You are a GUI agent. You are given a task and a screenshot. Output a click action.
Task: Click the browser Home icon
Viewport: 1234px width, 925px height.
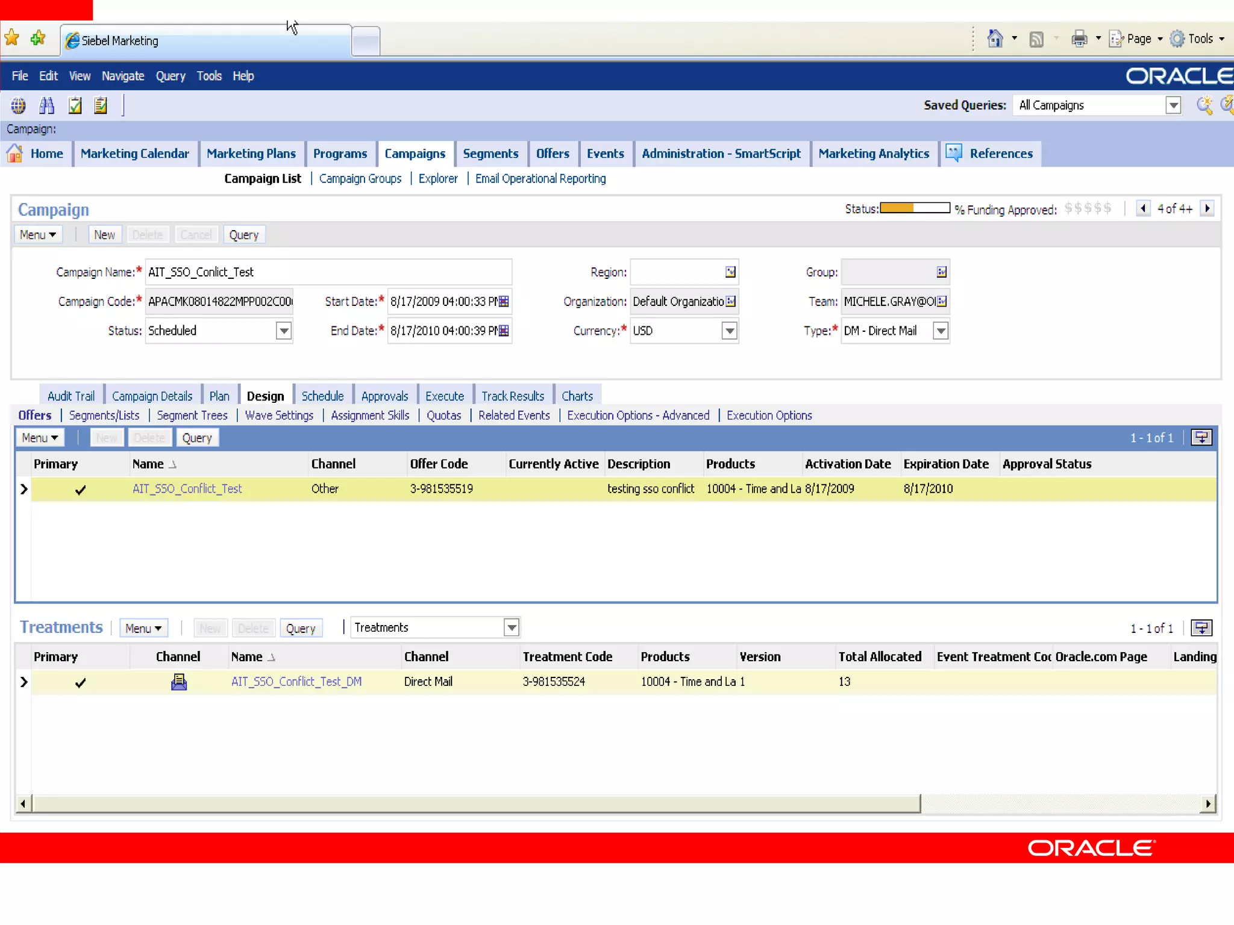tap(995, 39)
